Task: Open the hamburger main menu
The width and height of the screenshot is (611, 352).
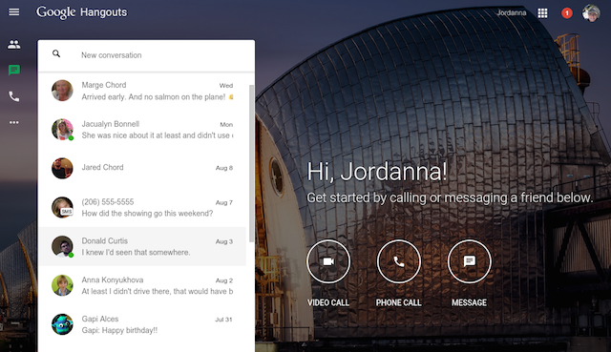Action: (14, 12)
